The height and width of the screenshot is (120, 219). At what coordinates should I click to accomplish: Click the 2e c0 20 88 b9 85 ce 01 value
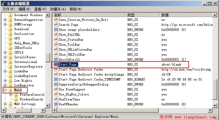(x=182, y=79)
